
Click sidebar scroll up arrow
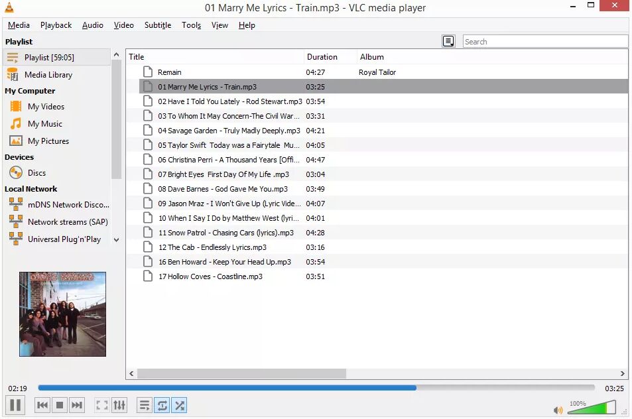click(116, 54)
